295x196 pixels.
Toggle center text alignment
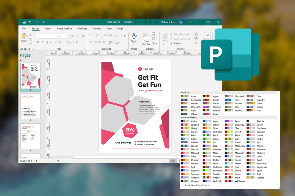[x=95, y=42]
